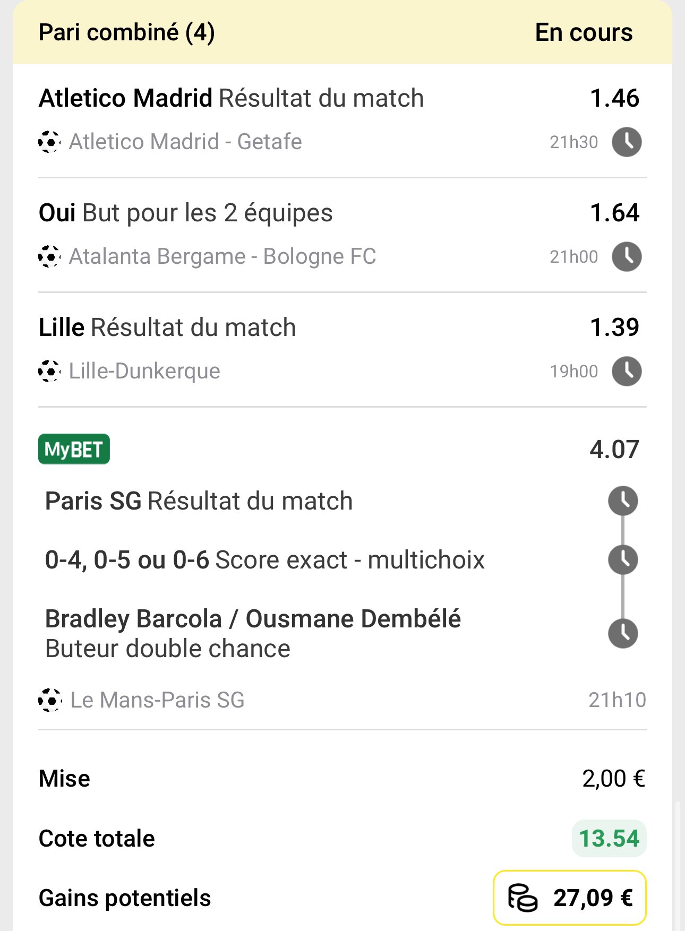Tap the football icon before Atletico Madrid - Getafe
Image resolution: width=685 pixels, height=931 pixels.
[49, 142]
